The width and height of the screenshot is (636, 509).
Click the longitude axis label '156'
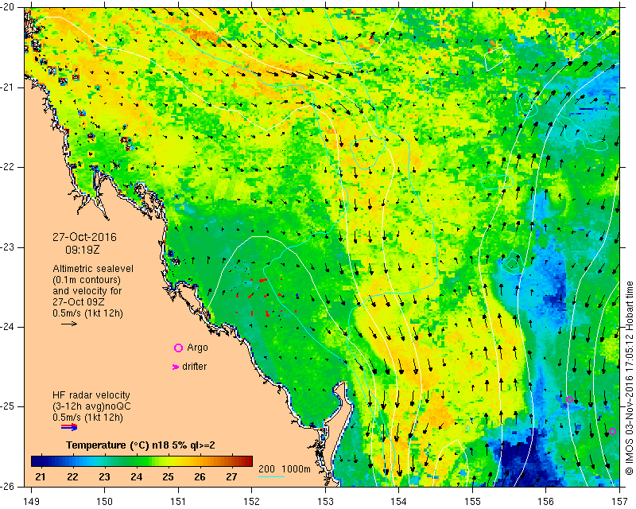coord(546,502)
